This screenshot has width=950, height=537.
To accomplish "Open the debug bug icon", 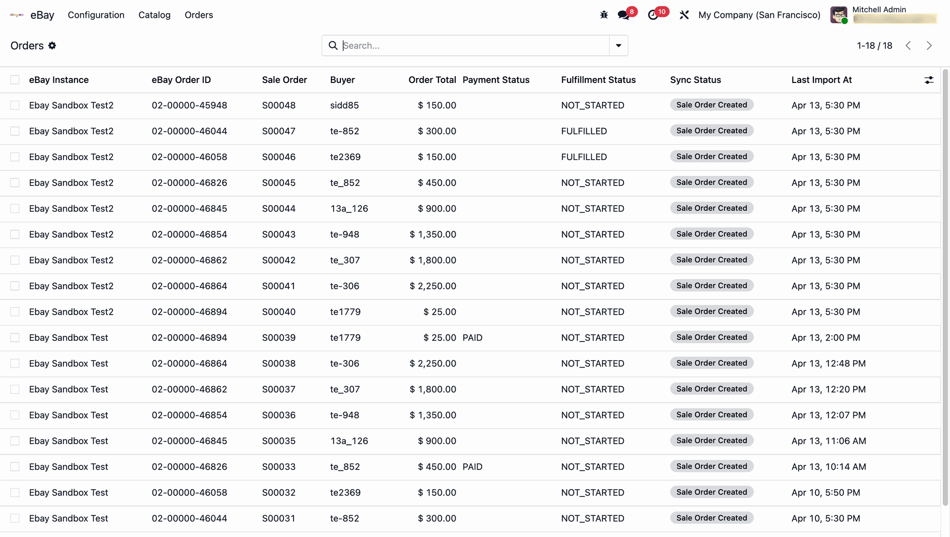I will point(604,15).
